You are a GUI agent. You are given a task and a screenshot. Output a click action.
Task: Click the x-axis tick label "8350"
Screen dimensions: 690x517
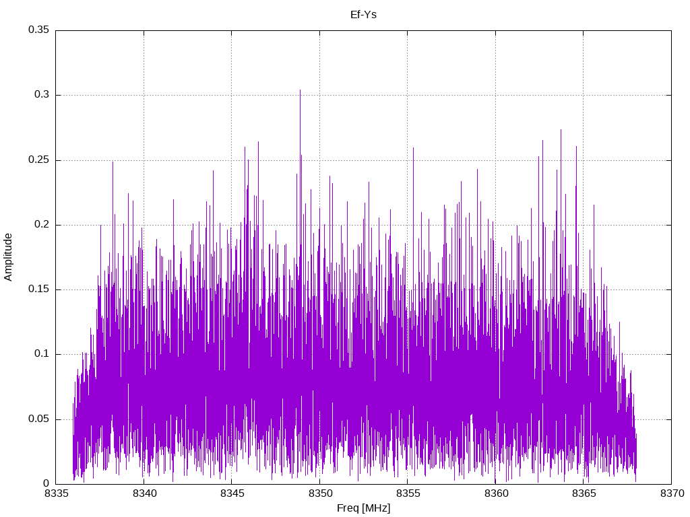tap(320, 493)
